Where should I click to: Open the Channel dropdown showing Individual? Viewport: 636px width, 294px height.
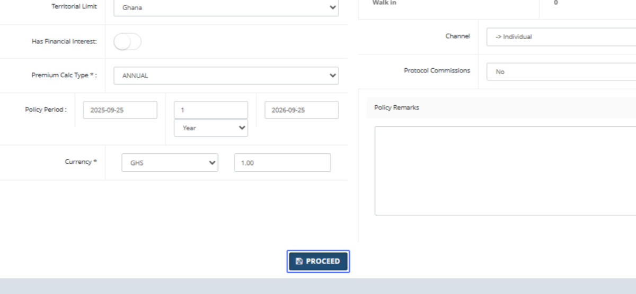tap(561, 37)
